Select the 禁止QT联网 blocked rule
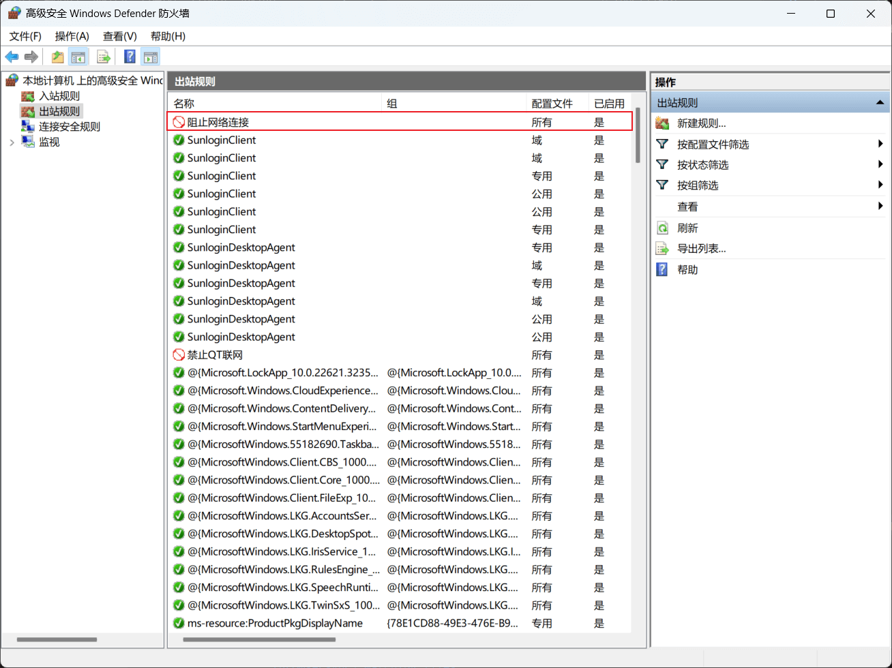This screenshot has width=892, height=668. coord(215,355)
